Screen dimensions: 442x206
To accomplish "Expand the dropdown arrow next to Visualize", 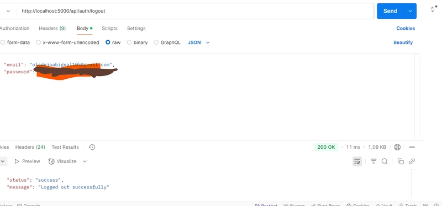I will 85,161.
